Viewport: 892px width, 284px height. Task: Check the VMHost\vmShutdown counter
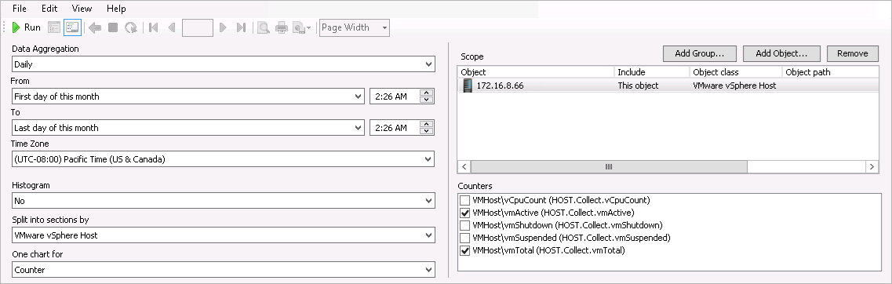[x=464, y=225]
